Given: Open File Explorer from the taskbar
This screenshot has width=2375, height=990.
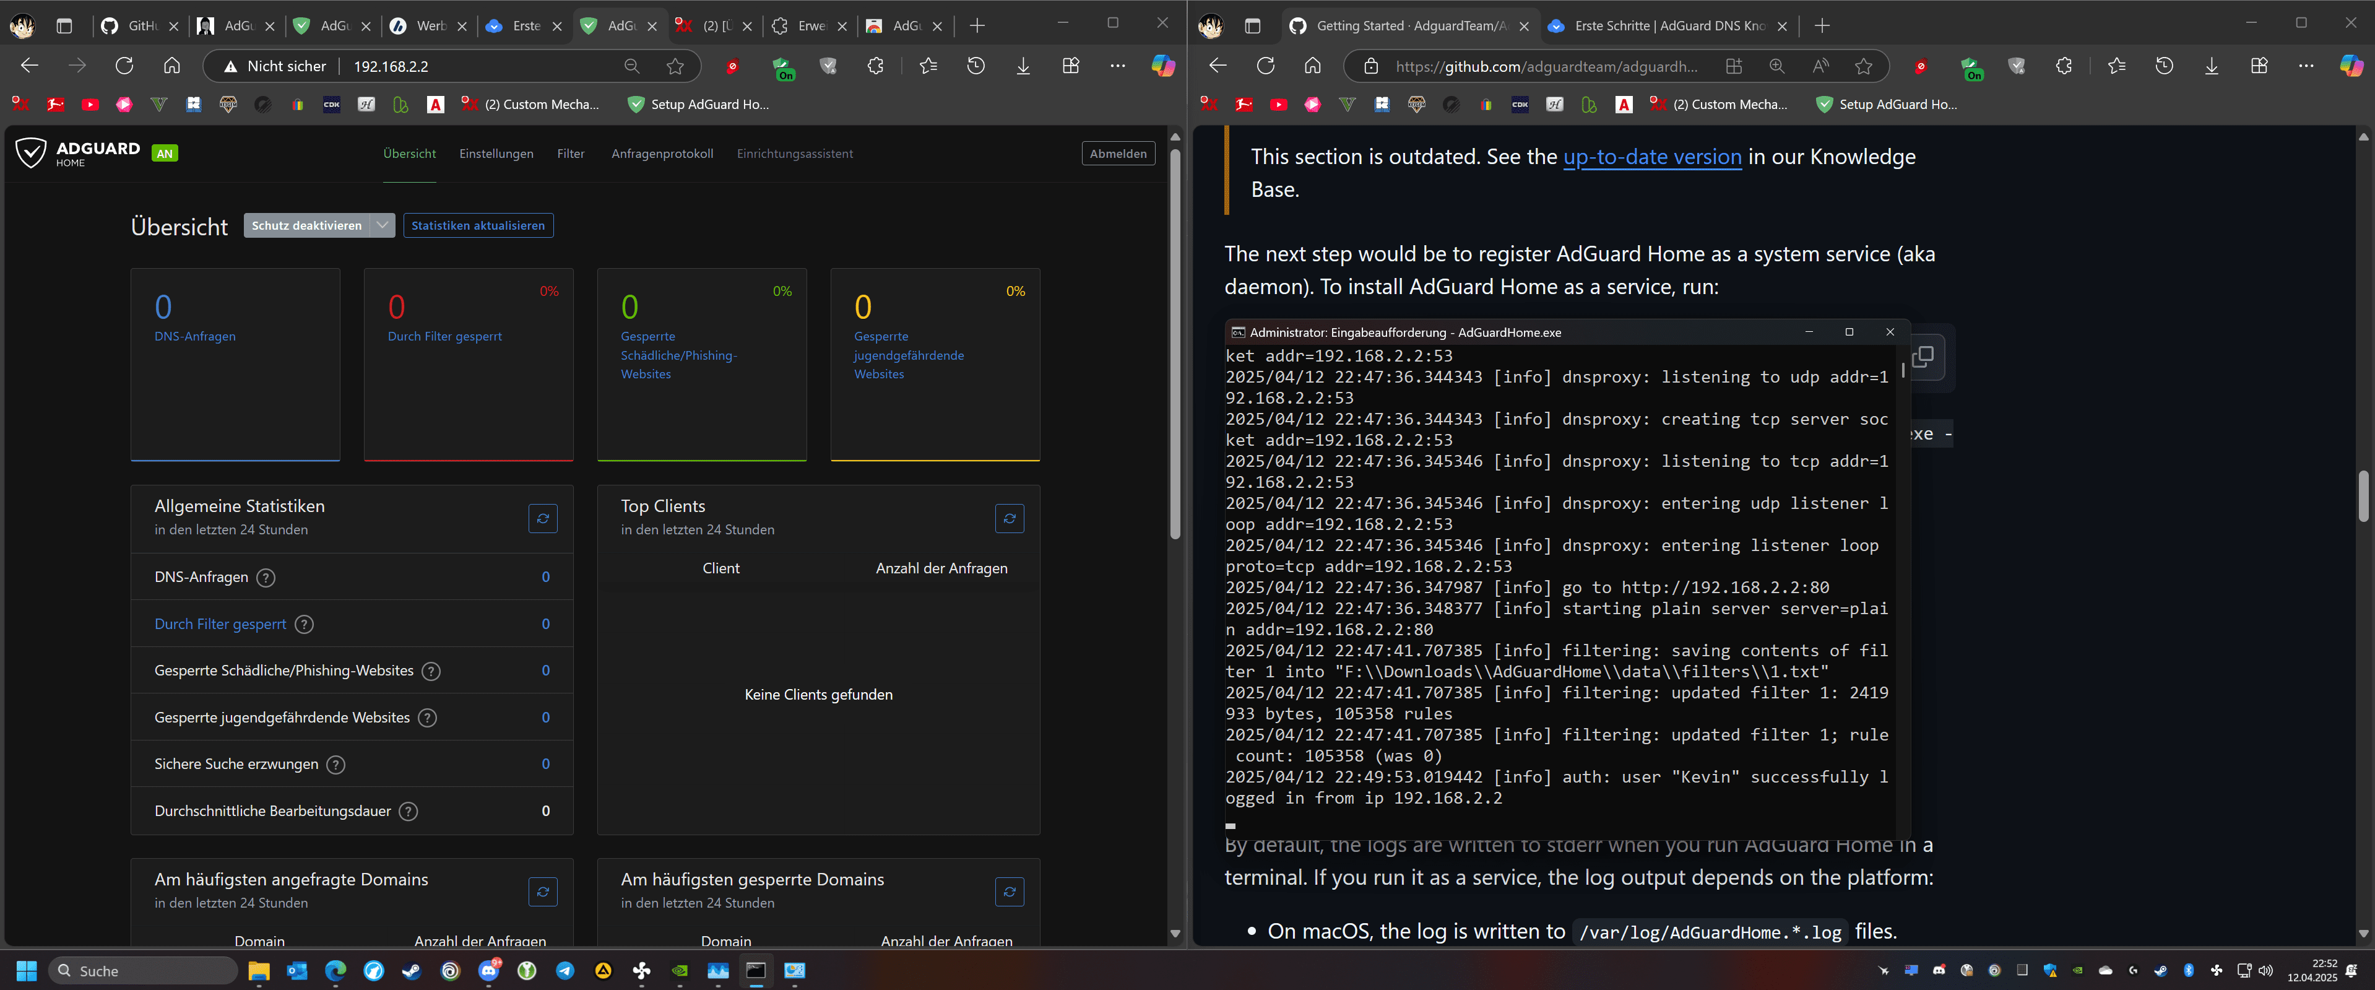Looking at the screenshot, I should coord(258,971).
